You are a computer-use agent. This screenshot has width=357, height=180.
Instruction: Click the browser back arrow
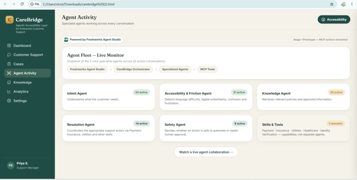point(5,4)
